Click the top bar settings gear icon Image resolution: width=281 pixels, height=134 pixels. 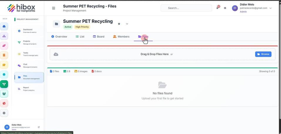[225, 8]
